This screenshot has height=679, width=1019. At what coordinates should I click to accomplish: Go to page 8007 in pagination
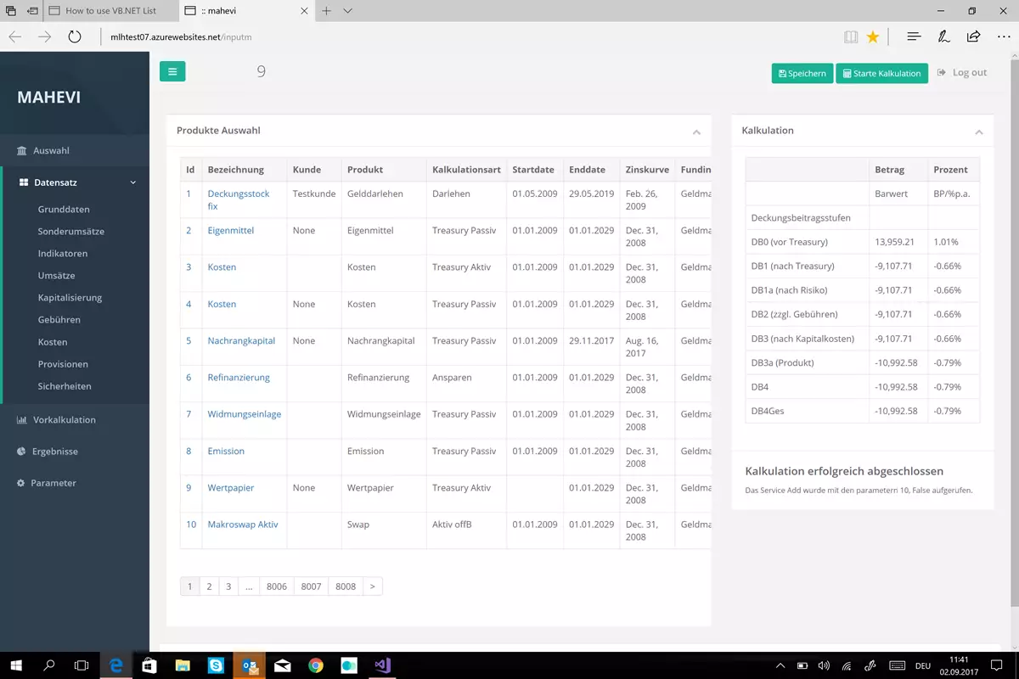[x=311, y=586]
